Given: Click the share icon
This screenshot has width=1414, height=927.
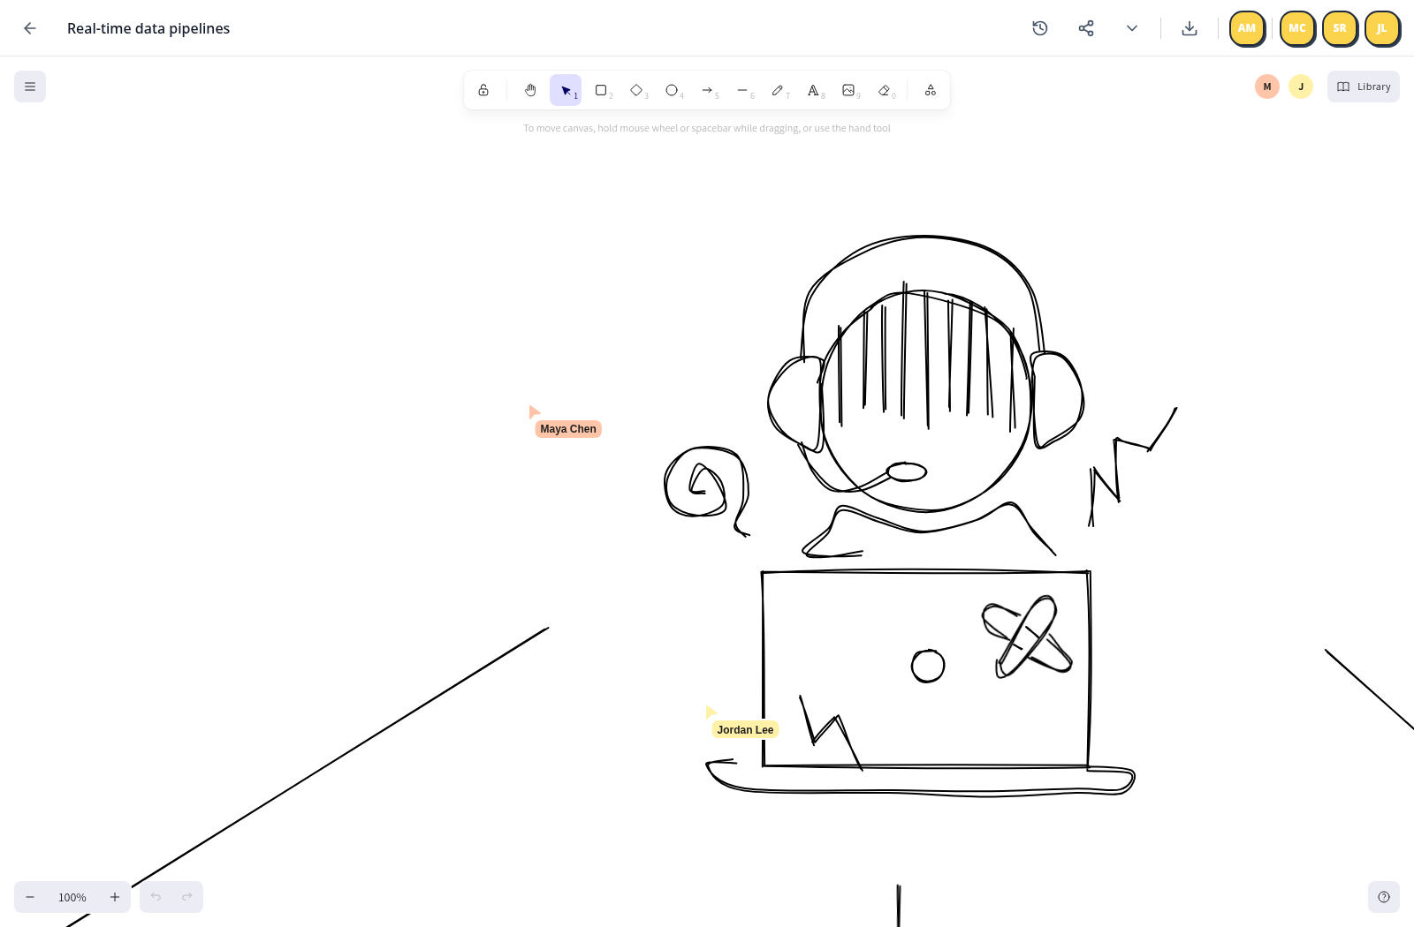Looking at the screenshot, I should (1086, 28).
